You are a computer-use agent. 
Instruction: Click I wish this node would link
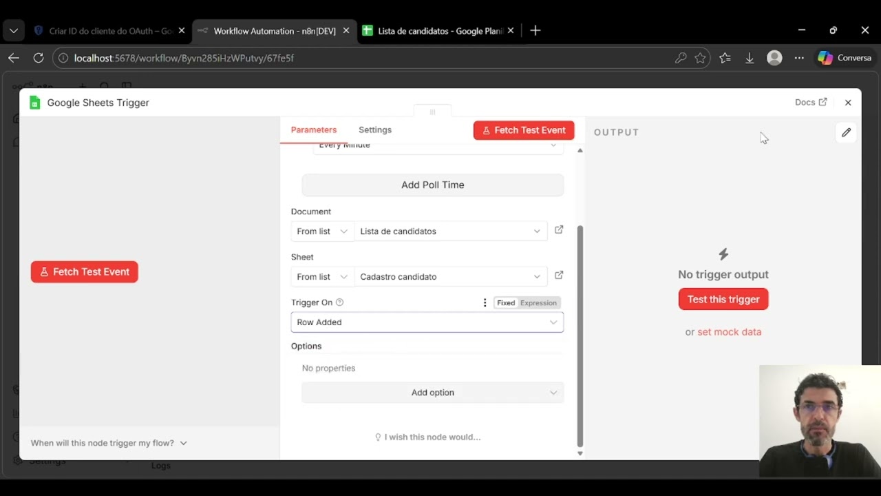point(427,437)
